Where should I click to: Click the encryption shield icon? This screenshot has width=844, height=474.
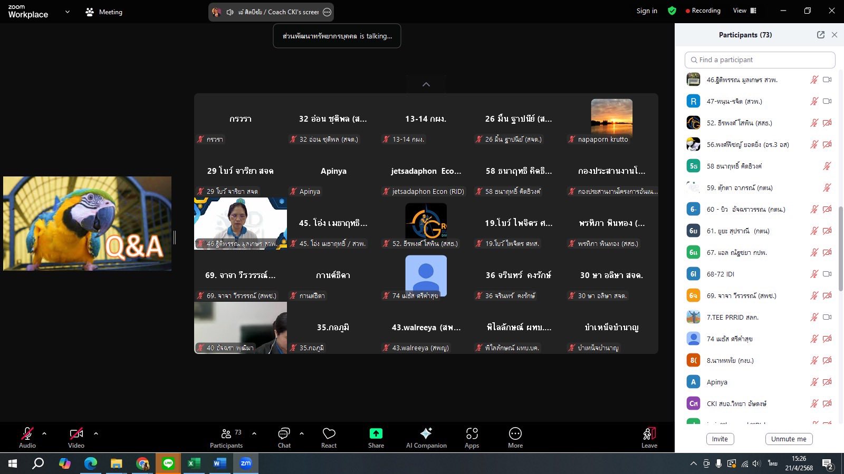(x=672, y=11)
